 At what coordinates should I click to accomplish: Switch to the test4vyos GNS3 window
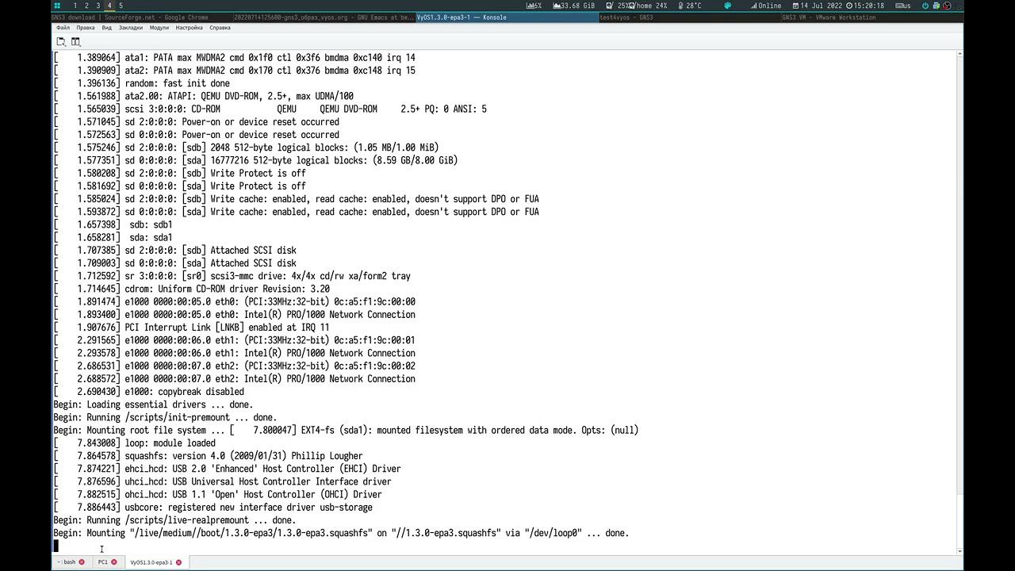tap(688, 17)
